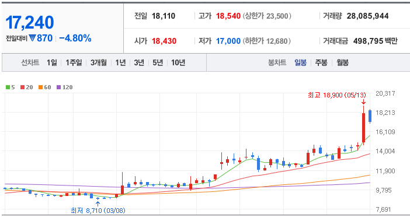Click the percent change -4.80%
Viewport: 410px width, 217px height.
point(75,38)
